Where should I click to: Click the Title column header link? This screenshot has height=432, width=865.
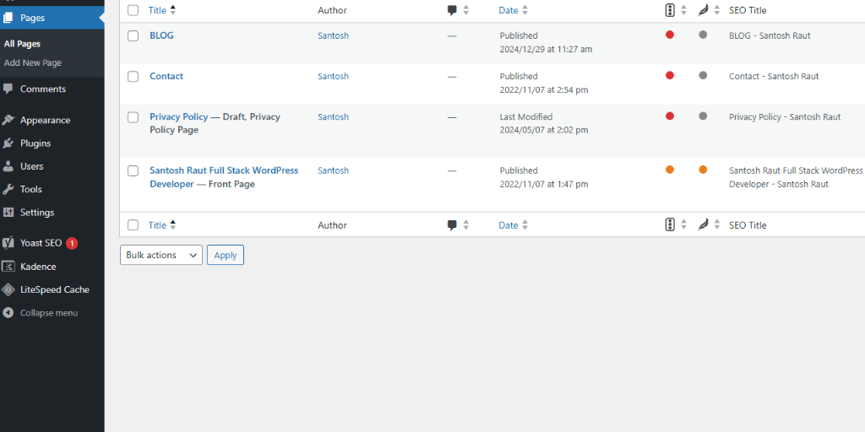157,10
